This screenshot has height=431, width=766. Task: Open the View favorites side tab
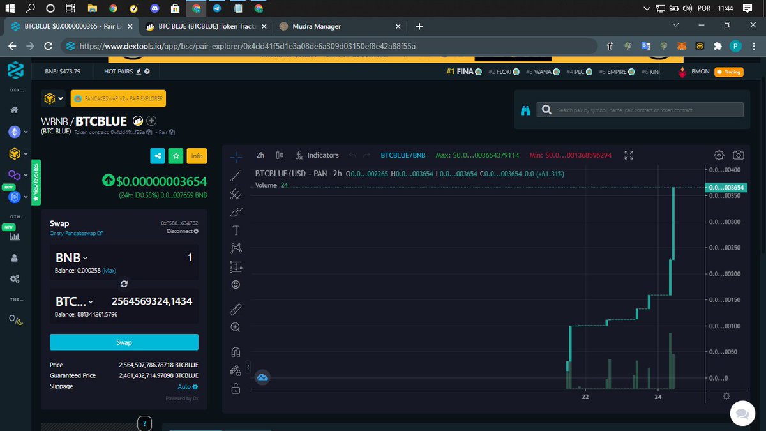tap(36, 183)
